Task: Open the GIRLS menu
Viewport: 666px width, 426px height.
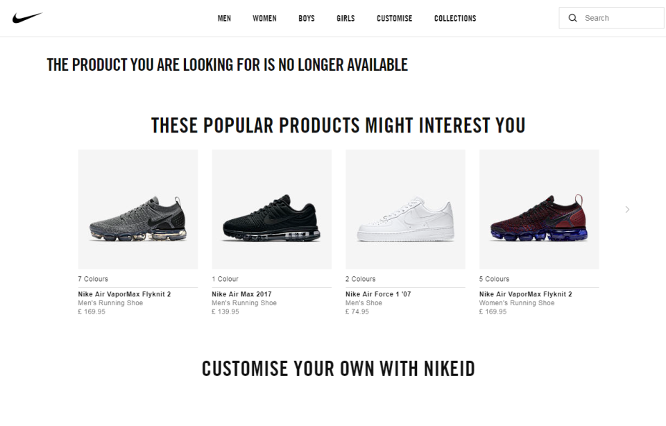Action: click(345, 18)
